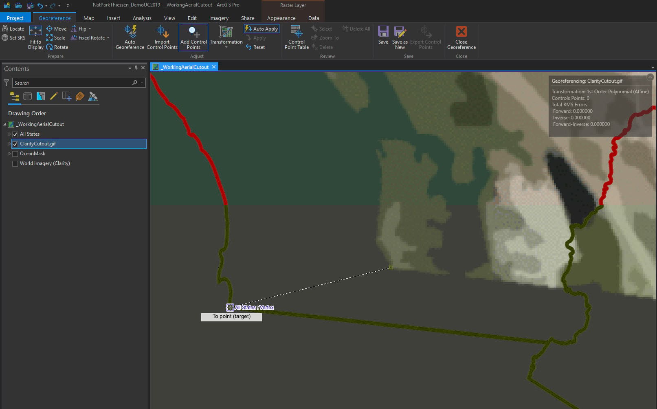Click Import Control Points
Image resolution: width=657 pixels, height=409 pixels.
(162, 37)
